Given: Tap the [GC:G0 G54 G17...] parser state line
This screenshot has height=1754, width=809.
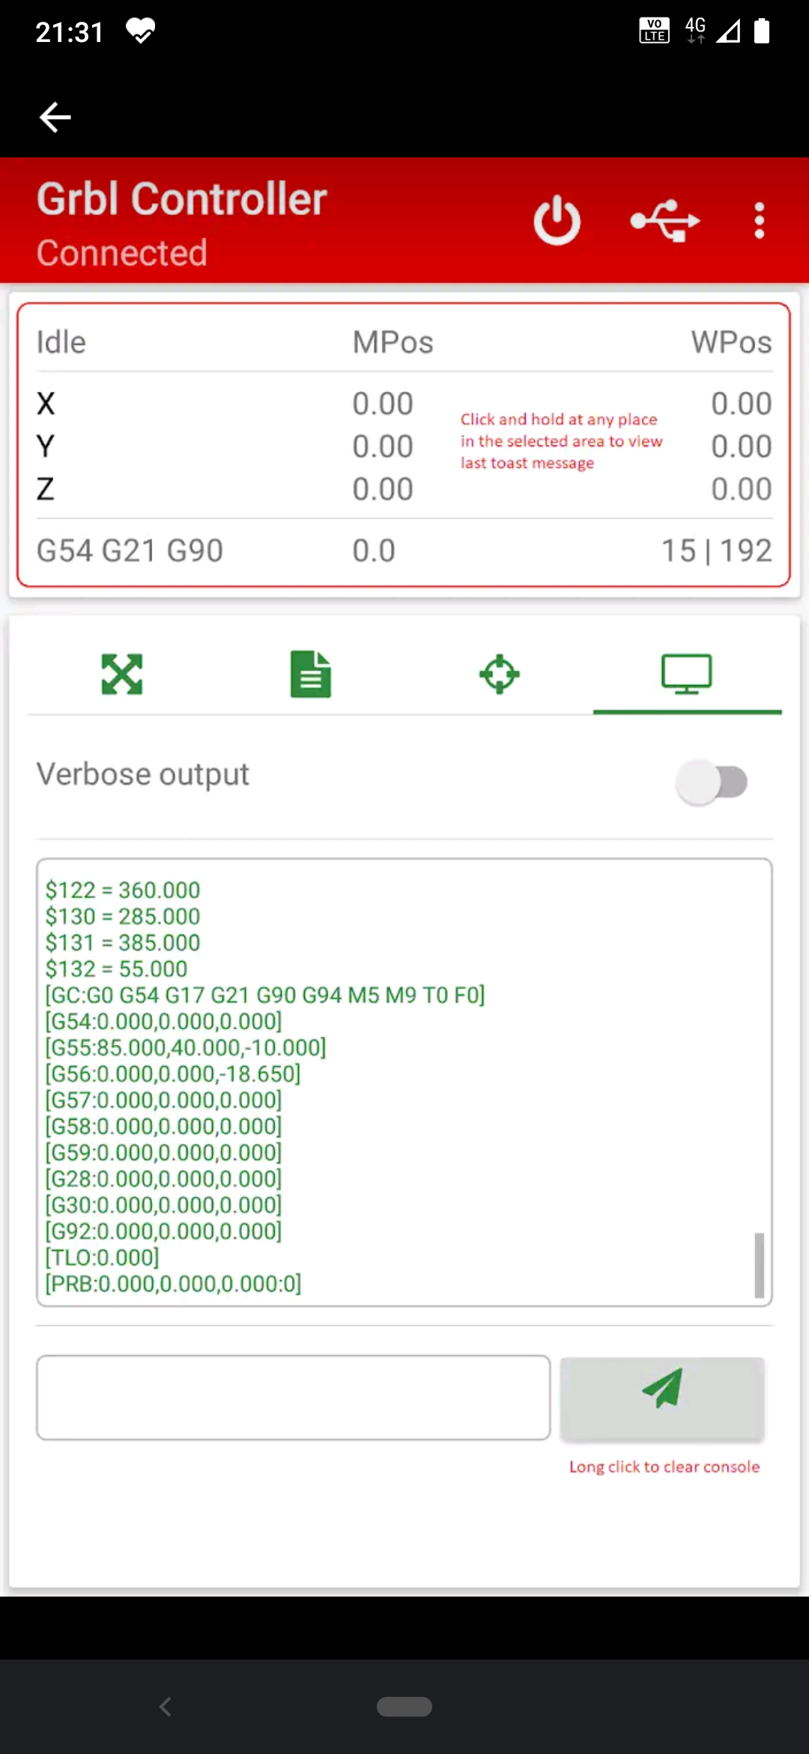Looking at the screenshot, I should pos(265,995).
